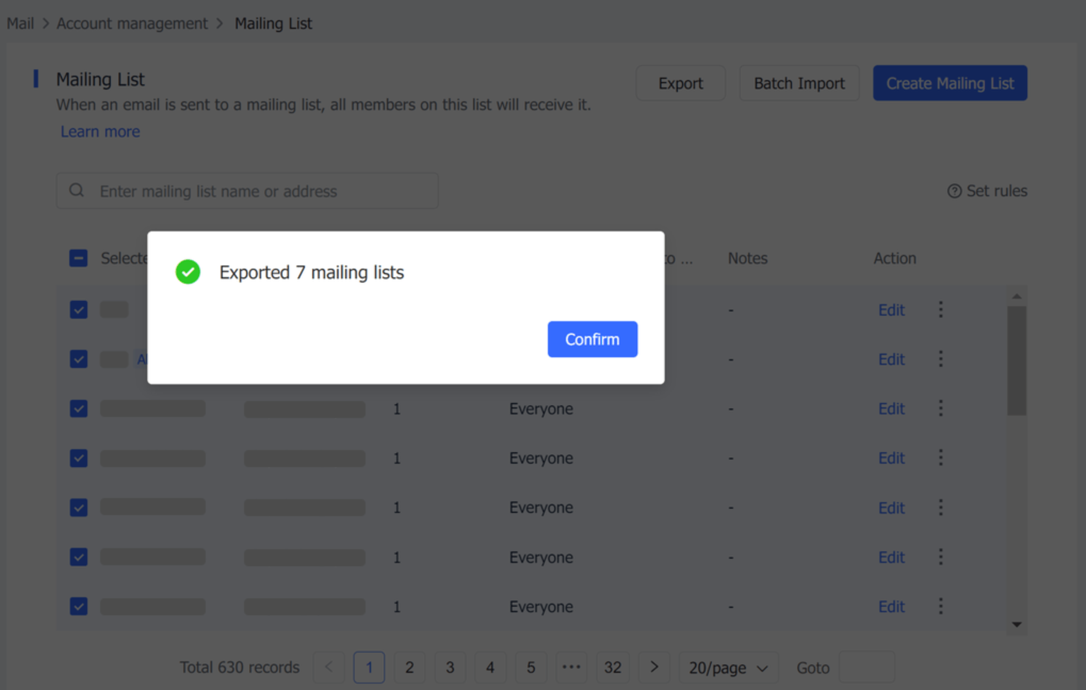Open the Learn more link
This screenshot has width=1086, height=690.
pos(100,131)
